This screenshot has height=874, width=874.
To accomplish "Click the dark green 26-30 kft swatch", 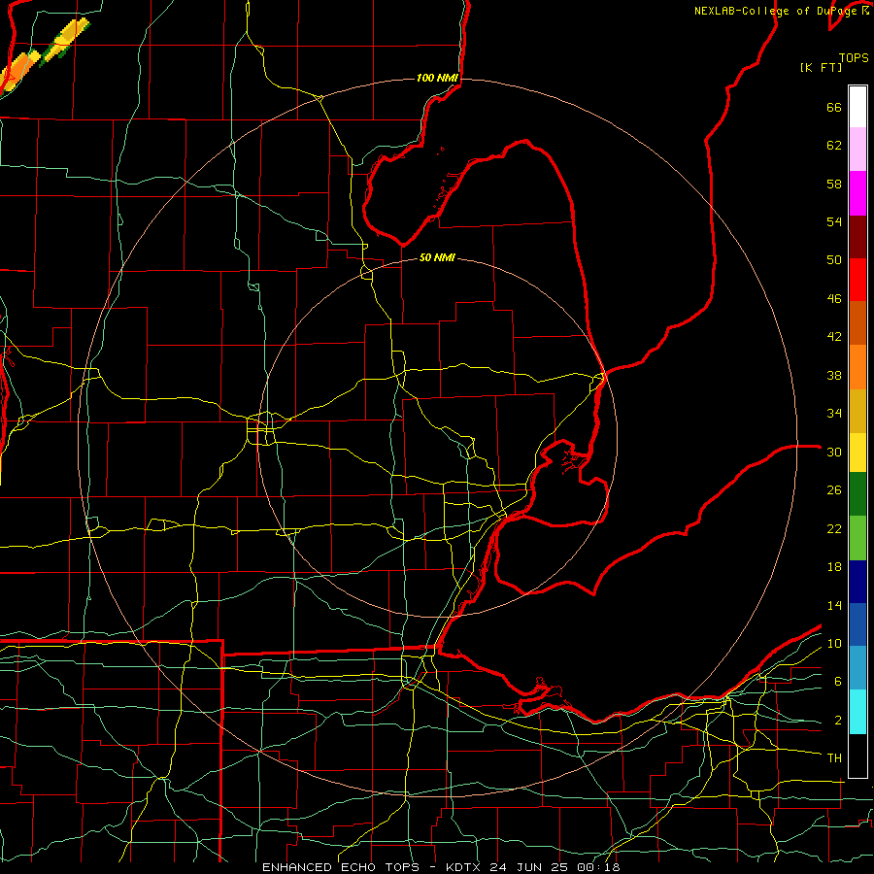I will tap(857, 494).
